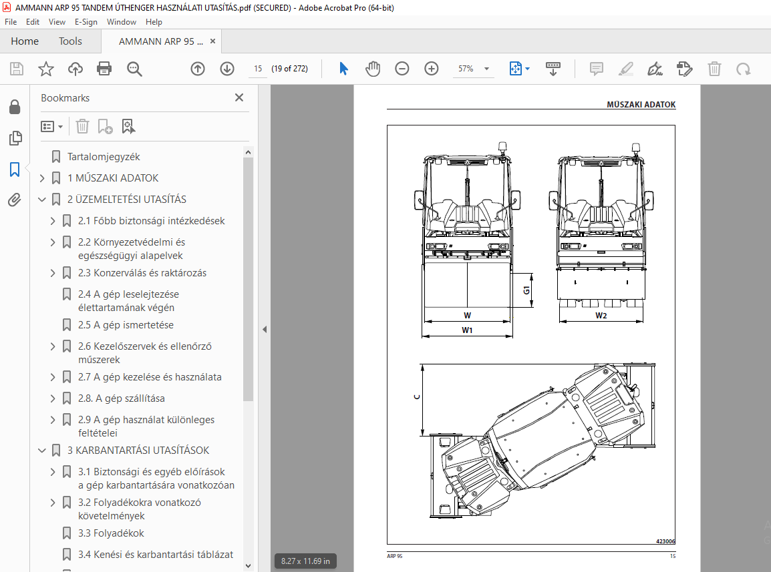Activate the Hand pan tool

(x=373, y=69)
